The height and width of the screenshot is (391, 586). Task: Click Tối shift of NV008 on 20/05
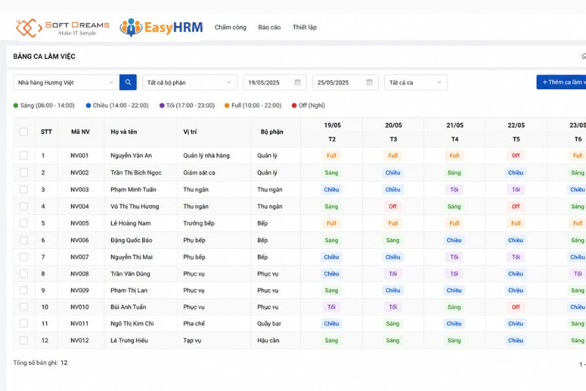point(393,274)
